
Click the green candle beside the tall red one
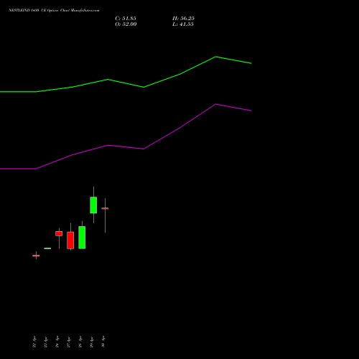[x=82, y=238]
